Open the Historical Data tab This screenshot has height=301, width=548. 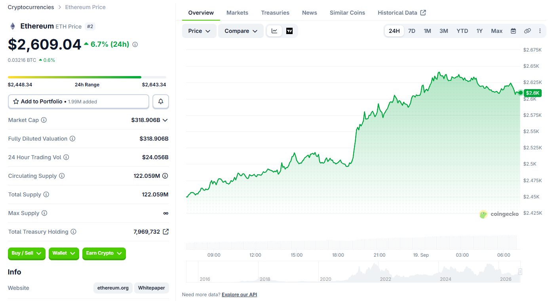click(401, 13)
